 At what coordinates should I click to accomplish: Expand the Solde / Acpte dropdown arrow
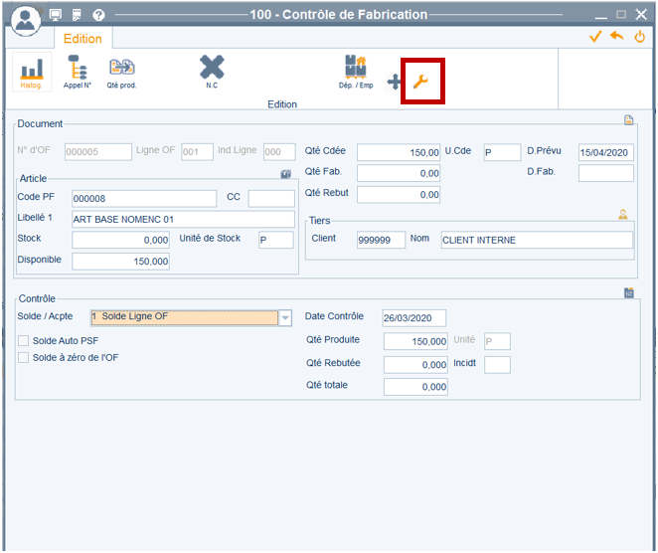click(x=285, y=318)
